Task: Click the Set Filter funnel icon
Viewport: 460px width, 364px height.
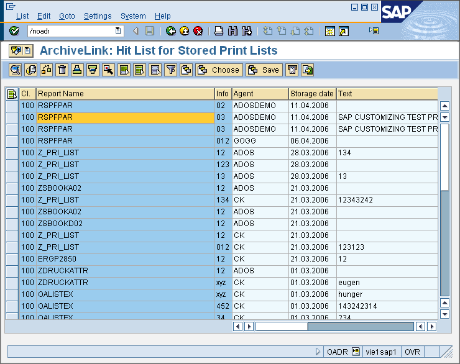Action: [170, 70]
